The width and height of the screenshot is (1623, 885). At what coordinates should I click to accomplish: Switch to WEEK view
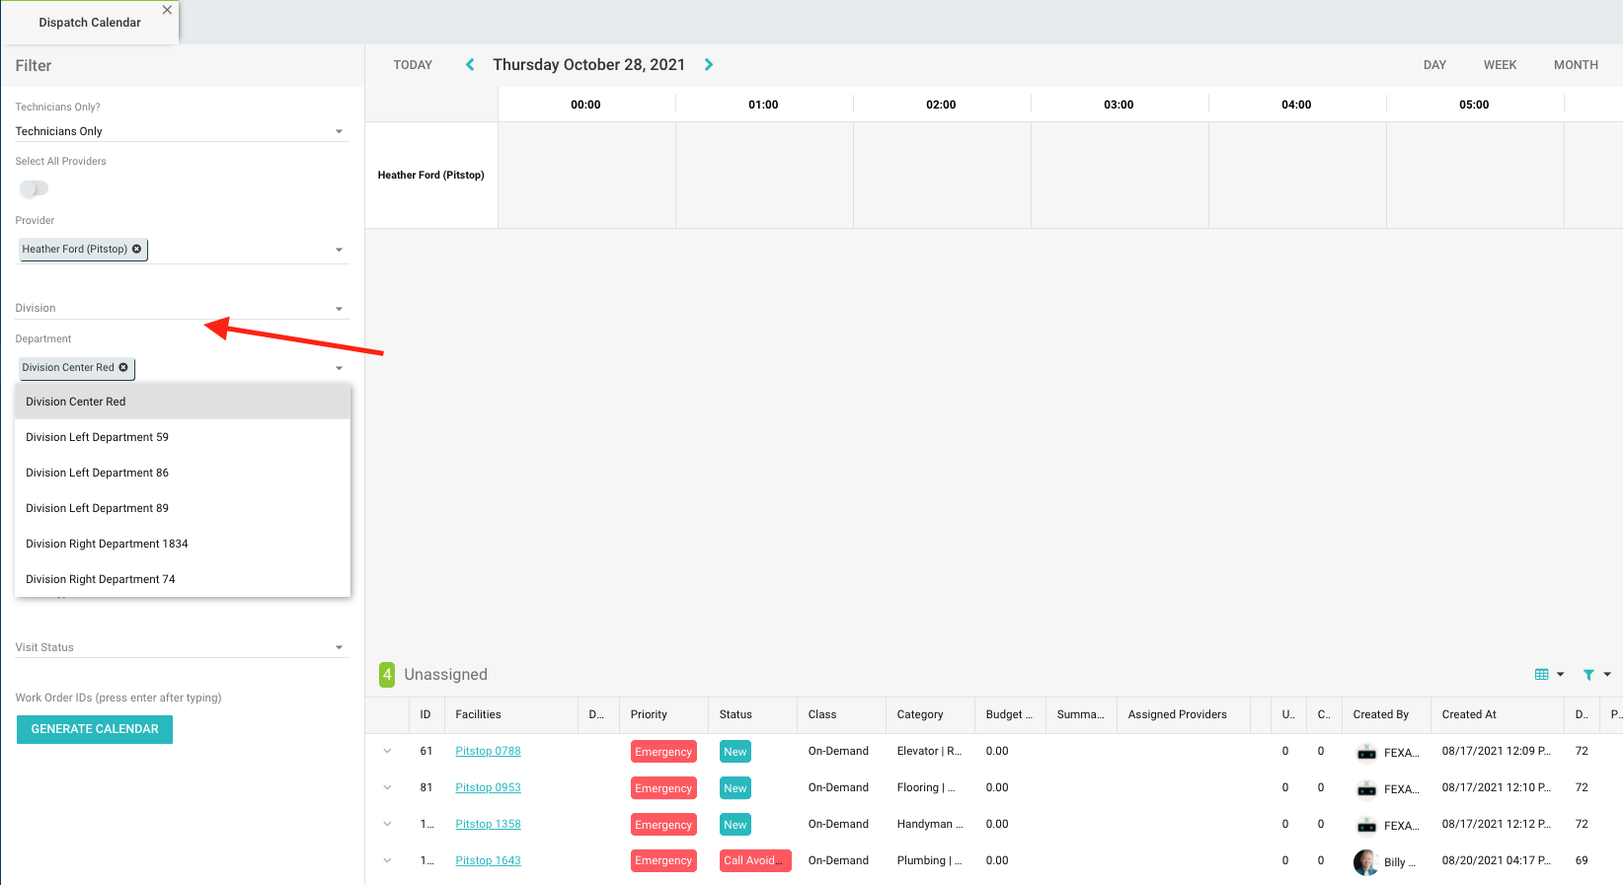pos(1499,65)
